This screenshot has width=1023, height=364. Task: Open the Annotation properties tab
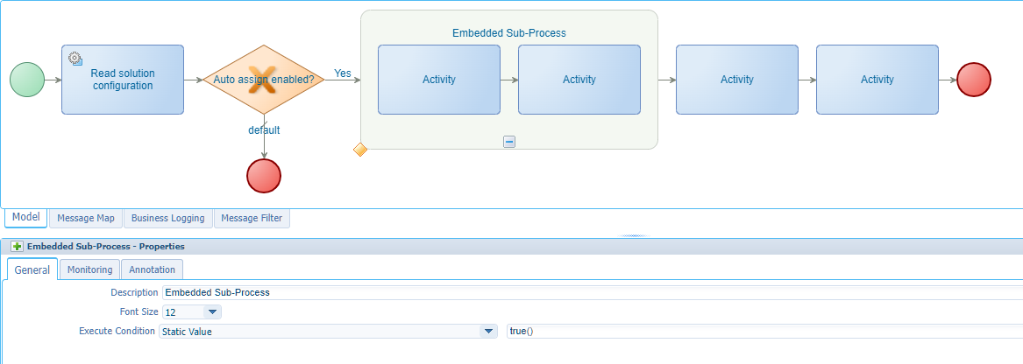152,269
